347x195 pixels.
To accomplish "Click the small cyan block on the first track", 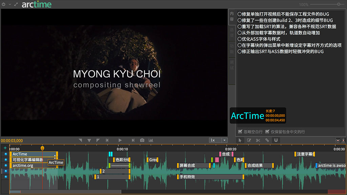I will (x=111, y=154).
